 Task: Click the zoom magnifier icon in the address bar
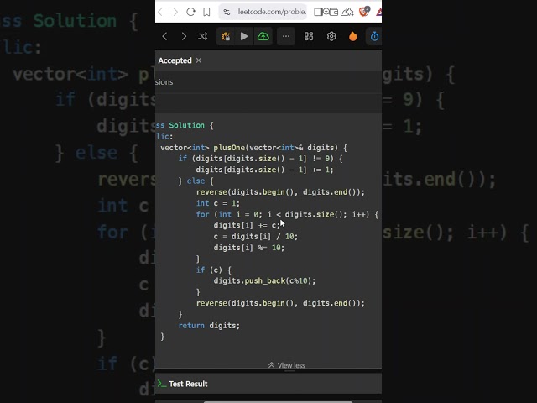[x=326, y=12]
